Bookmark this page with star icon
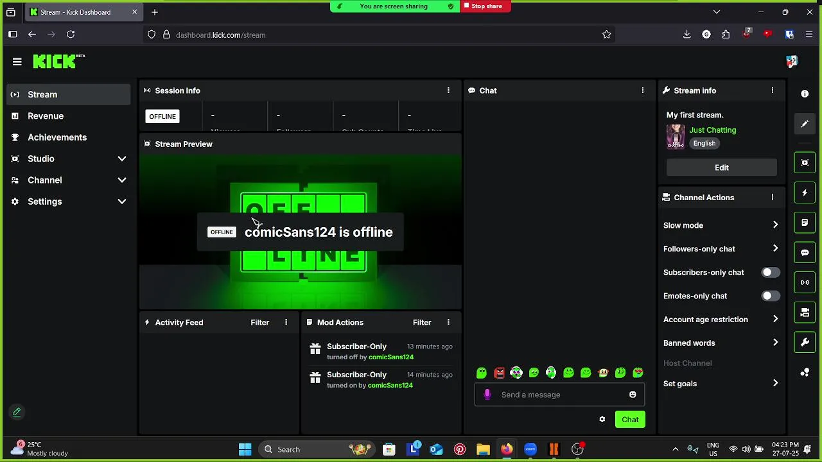The image size is (822, 462). (x=607, y=35)
